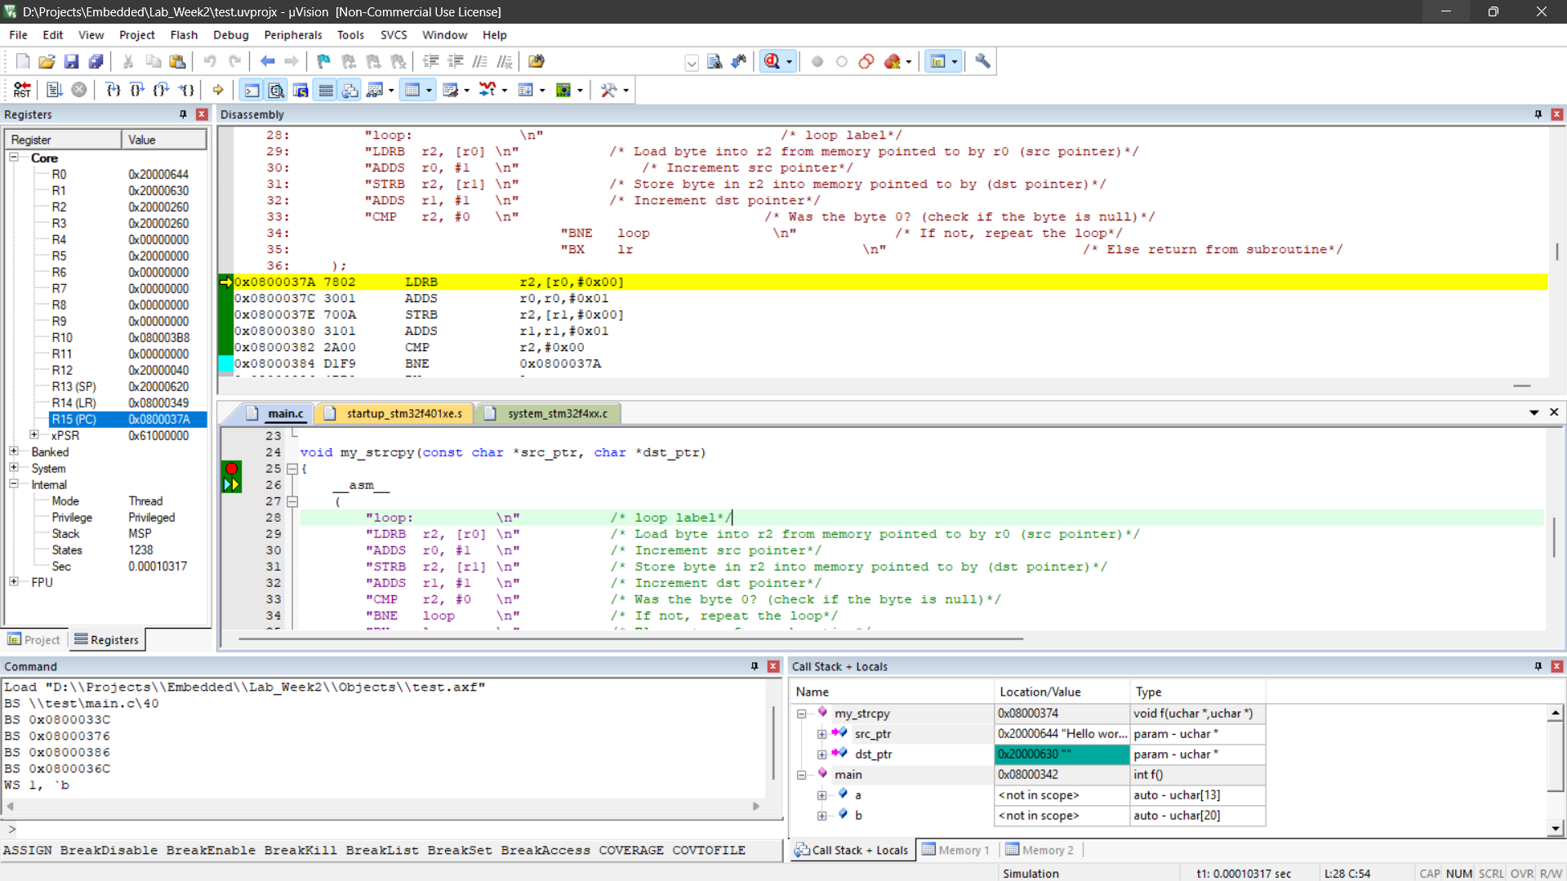Click the Start/Stop Debug Session icon
The height and width of the screenshot is (881, 1567).
(x=772, y=61)
